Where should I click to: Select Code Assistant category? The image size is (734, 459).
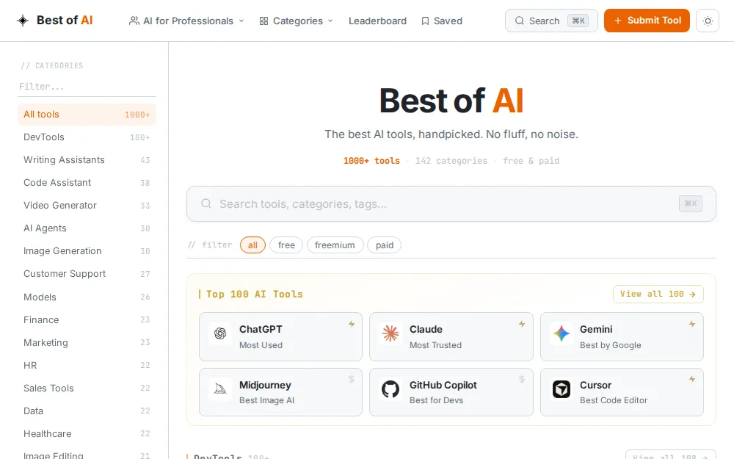[x=87, y=183]
